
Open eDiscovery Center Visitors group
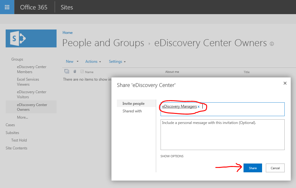point(31,94)
